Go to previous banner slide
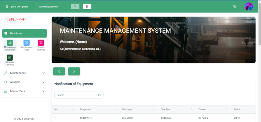 click(x=59, y=71)
